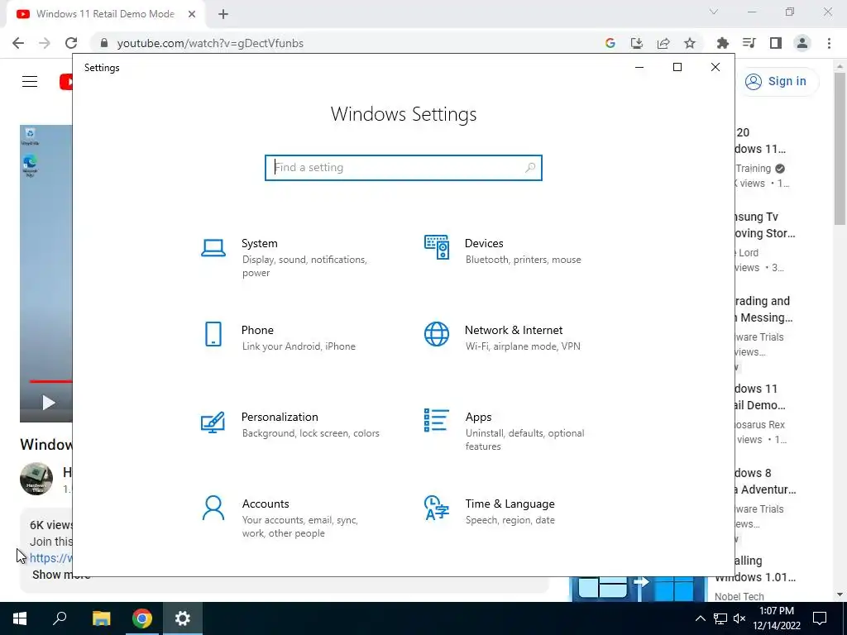Open Chrome three-dot menu

[x=829, y=43]
